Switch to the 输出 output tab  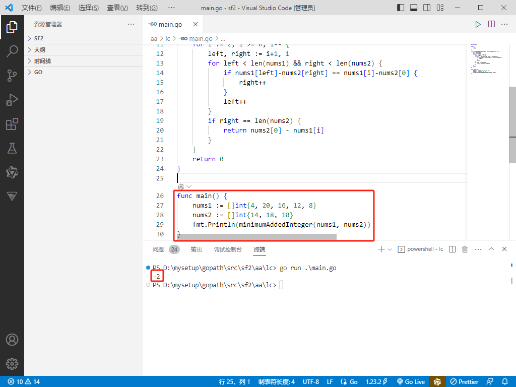pos(196,249)
